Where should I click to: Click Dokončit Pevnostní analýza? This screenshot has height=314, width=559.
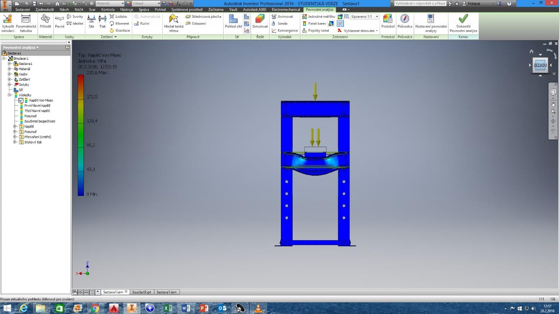point(463,23)
